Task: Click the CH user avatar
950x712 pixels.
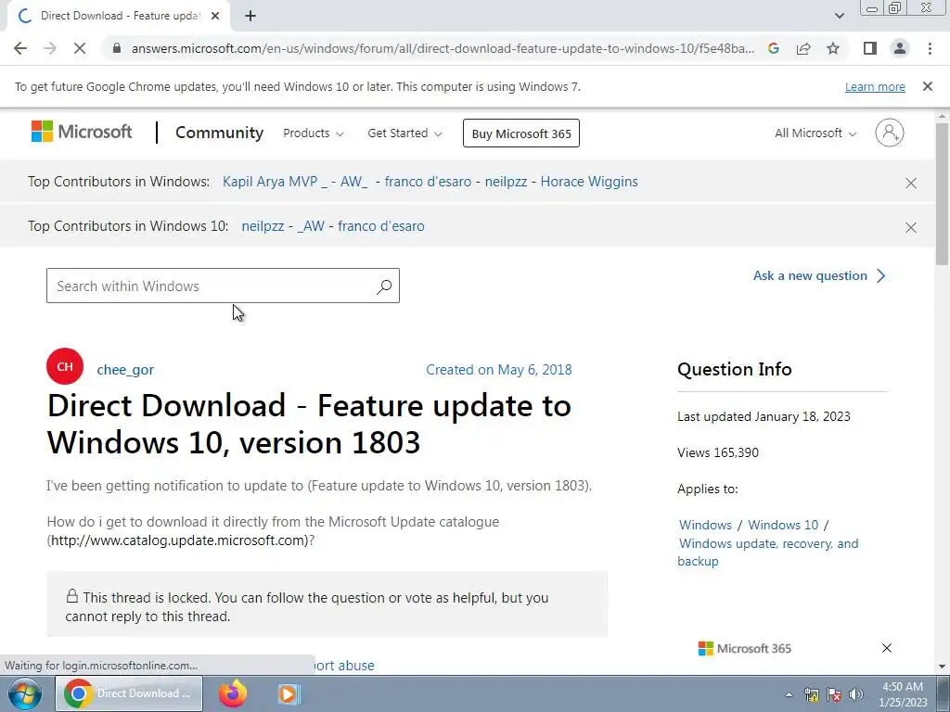Action: click(65, 366)
